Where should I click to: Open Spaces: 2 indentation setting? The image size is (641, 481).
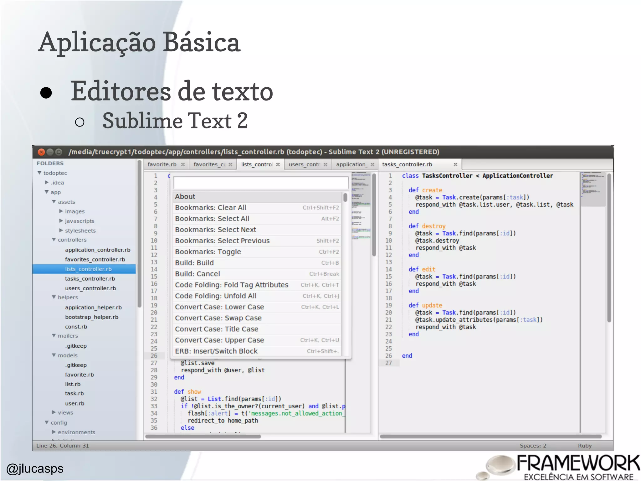click(x=533, y=446)
